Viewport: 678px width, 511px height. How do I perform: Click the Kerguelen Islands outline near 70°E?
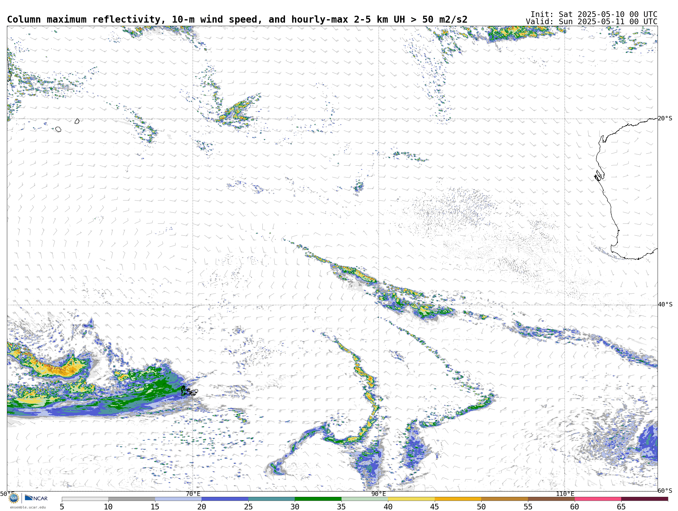click(189, 391)
